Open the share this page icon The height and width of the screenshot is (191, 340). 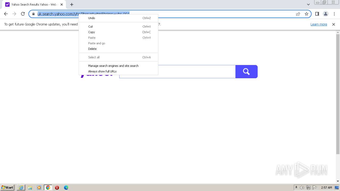298,14
